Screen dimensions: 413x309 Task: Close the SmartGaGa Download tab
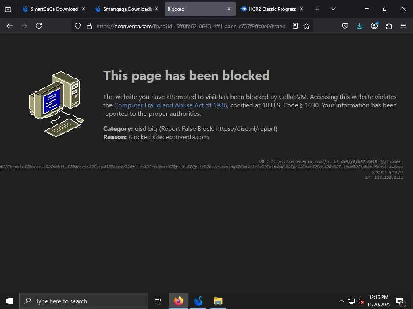click(x=83, y=9)
